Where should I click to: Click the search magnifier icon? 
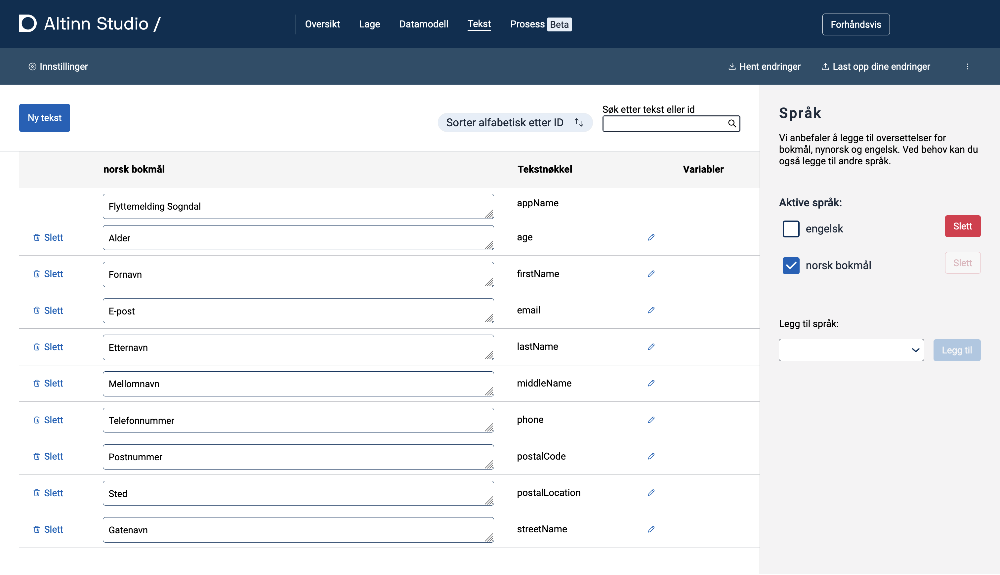tap(732, 124)
